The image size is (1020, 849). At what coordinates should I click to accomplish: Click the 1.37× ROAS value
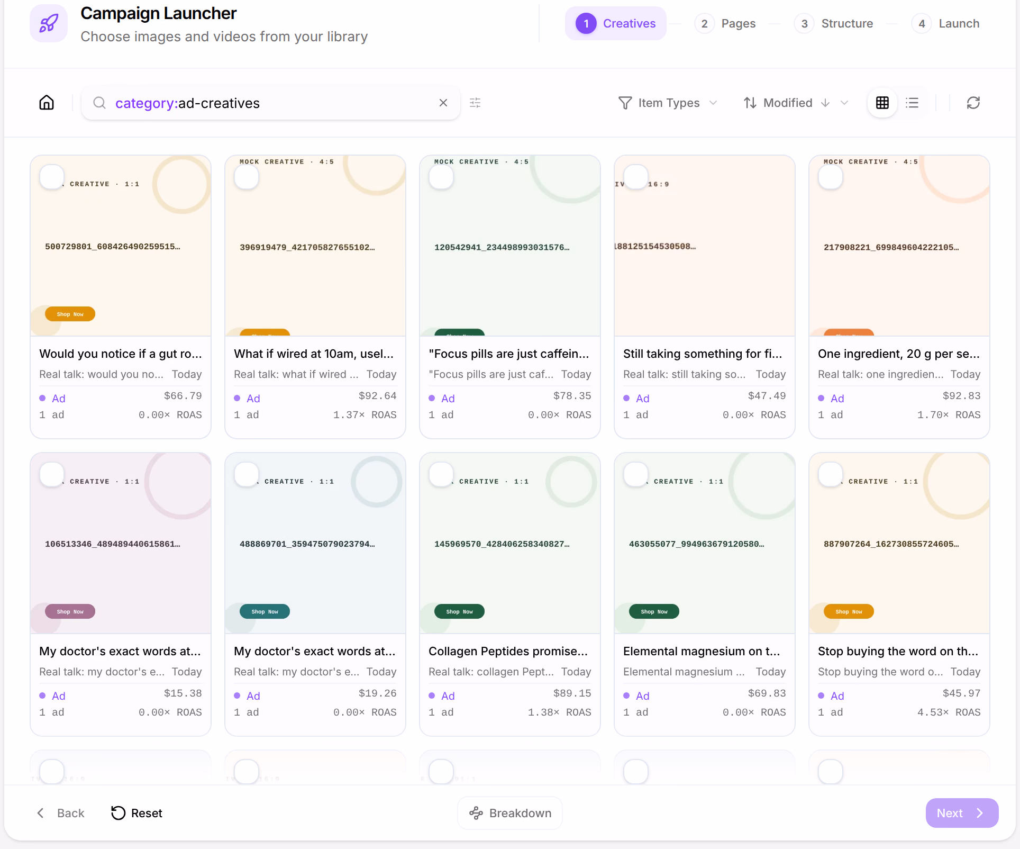(365, 414)
